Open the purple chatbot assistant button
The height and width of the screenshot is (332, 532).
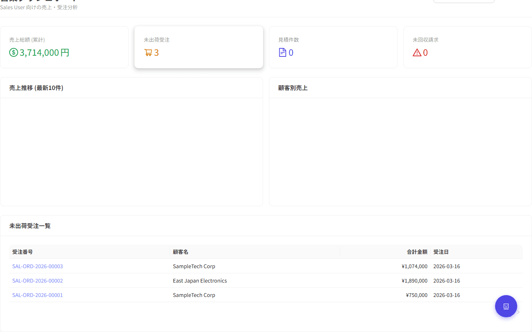click(506, 306)
